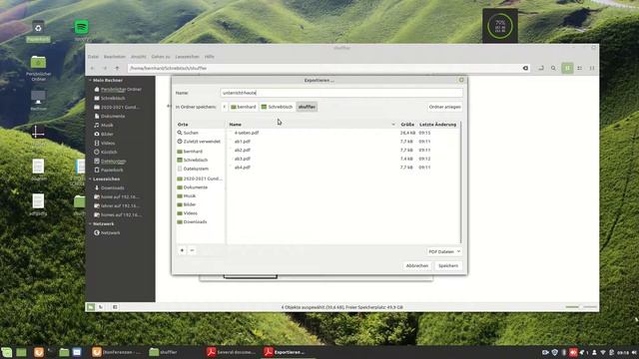This screenshot has width=639, height=359.
Task: Hide the sidebar via status bar button
Action: [x=115, y=307]
